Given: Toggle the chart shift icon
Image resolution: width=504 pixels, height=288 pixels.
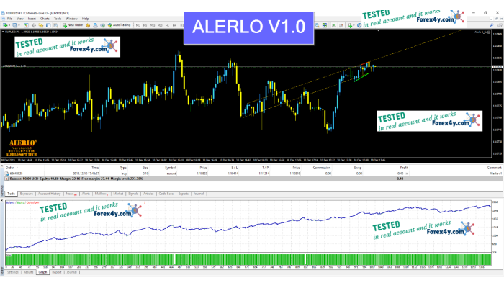Looking at the screenshot, I should (x=341, y=25).
